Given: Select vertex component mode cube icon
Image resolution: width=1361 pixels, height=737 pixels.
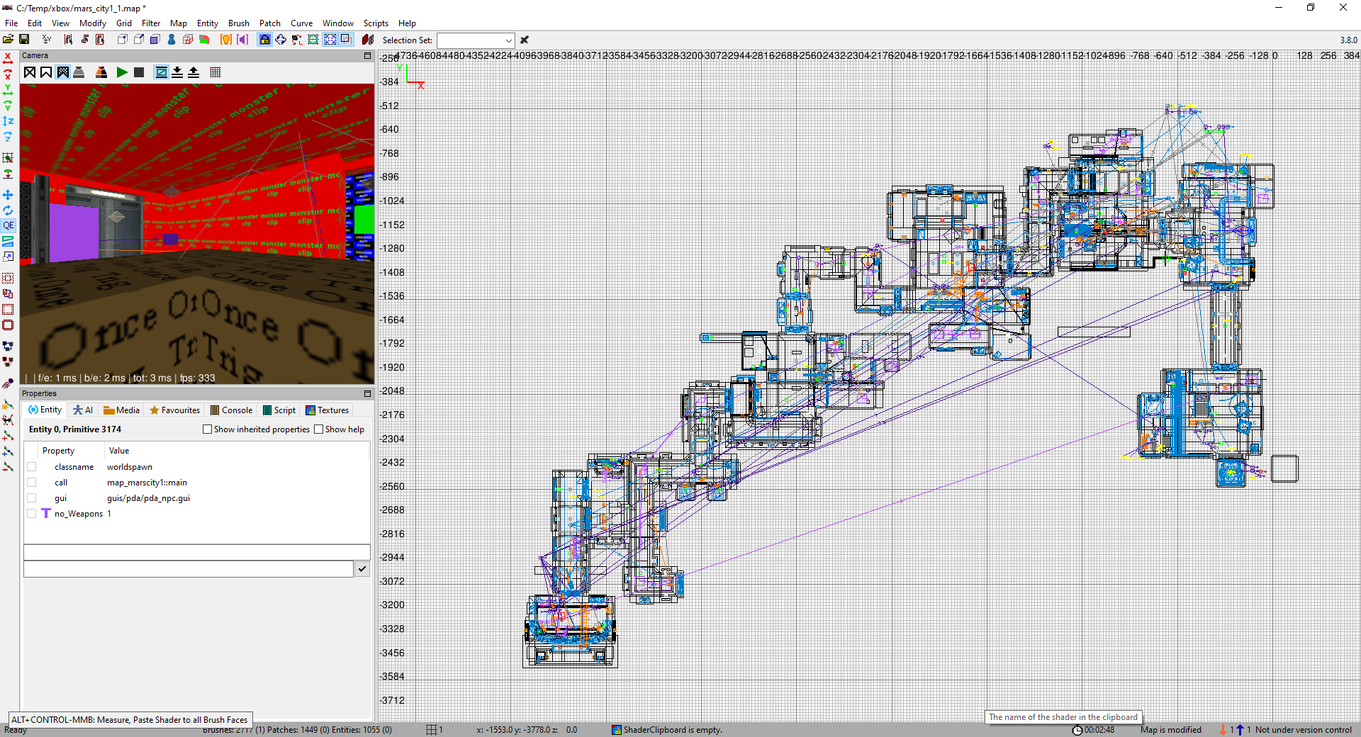Looking at the screenshot, I should point(123,40).
